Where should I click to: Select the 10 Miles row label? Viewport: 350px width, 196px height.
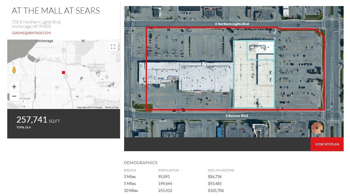pyautogui.click(x=131, y=191)
